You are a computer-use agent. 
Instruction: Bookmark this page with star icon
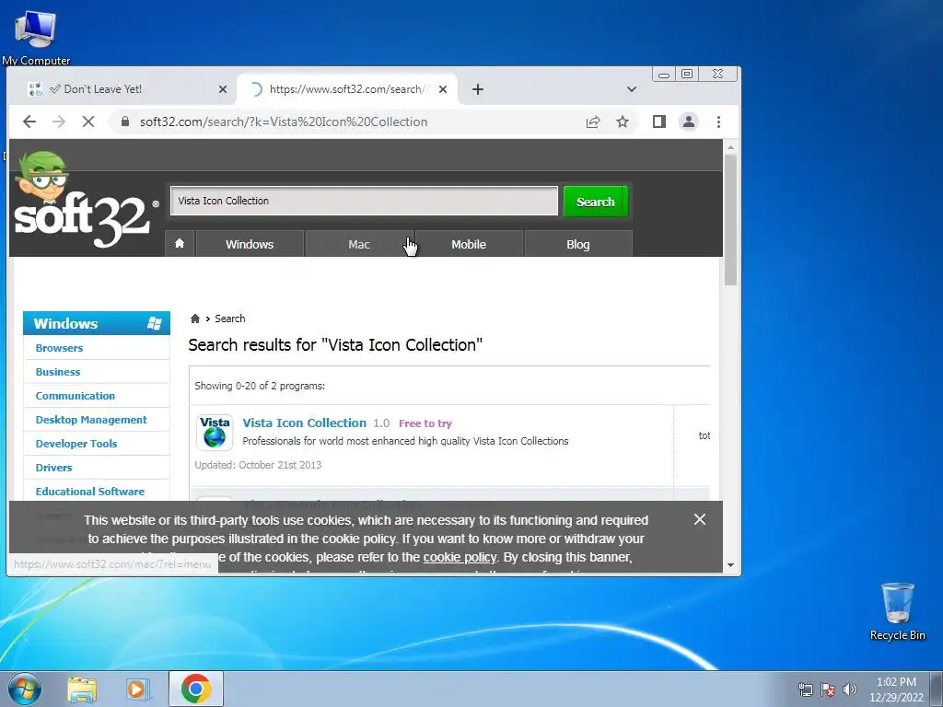tap(623, 122)
